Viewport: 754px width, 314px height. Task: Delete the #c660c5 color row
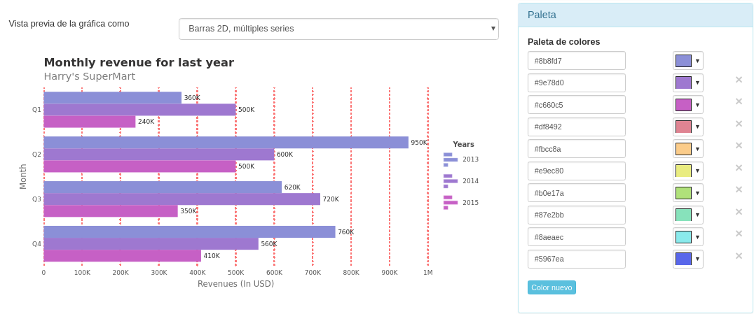click(739, 101)
